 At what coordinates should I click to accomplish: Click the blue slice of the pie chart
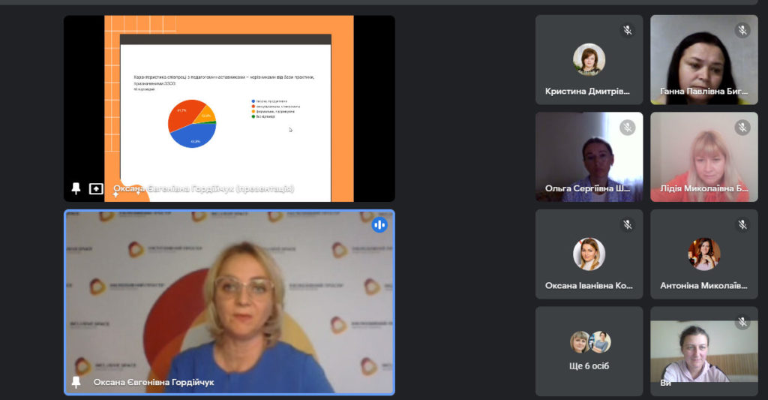[x=194, y=136]
